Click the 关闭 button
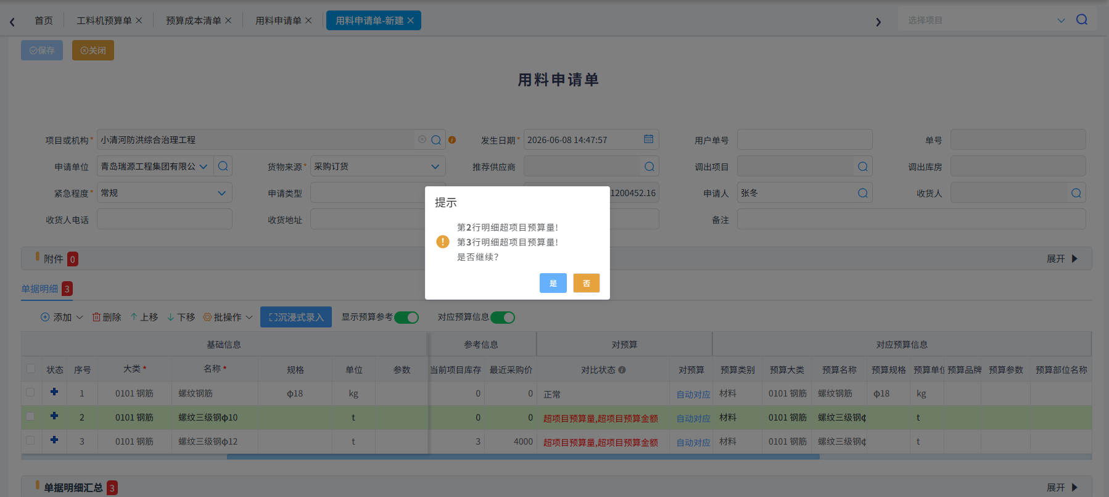The height and width of the screenshot is (497, 1109). tap(93, 50)
